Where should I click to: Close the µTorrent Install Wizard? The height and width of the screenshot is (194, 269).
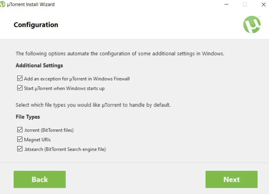(263, 4)
